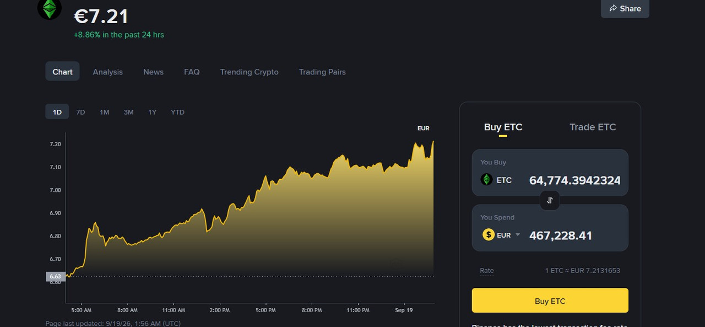Click the 5:00 PM time axis label
Viewport: 705px width, 327px height.
(x=265, y=310)
